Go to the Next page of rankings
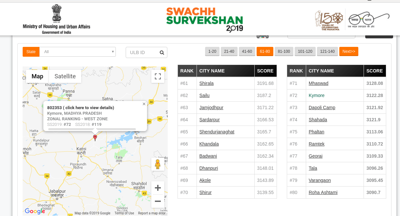 [x=348, y=51]
